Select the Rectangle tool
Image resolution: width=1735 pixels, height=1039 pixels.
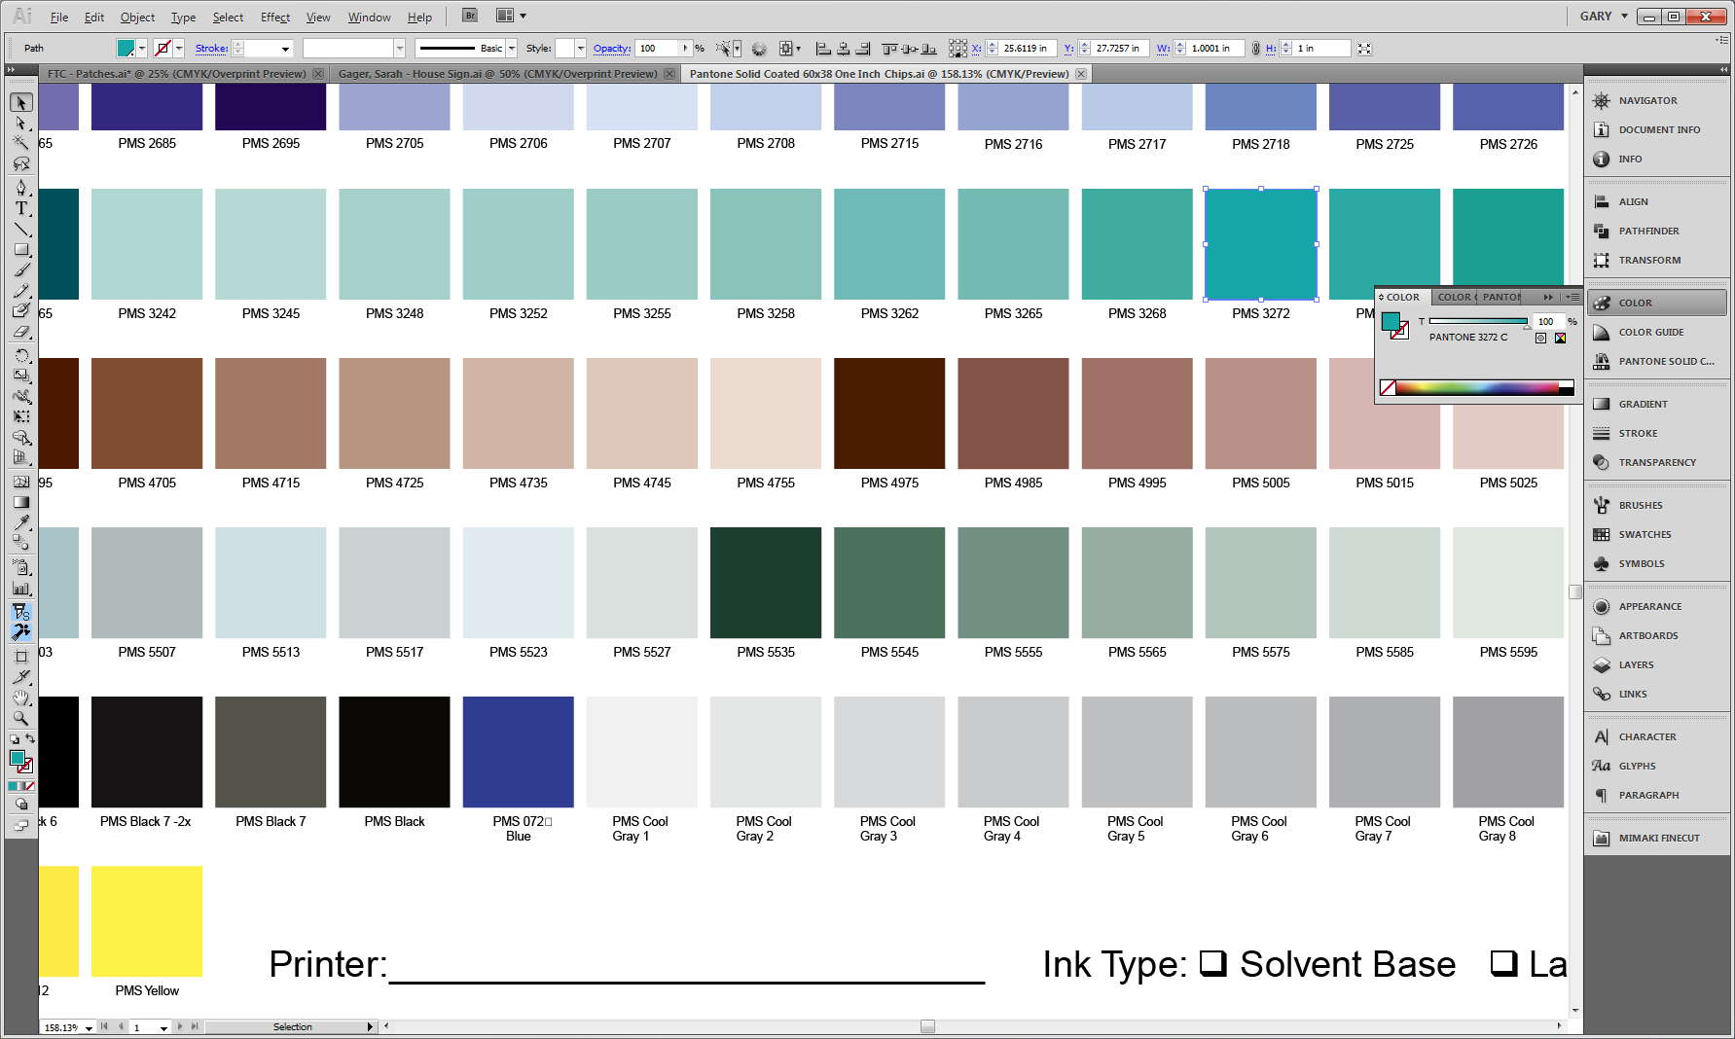click(21, 249)
